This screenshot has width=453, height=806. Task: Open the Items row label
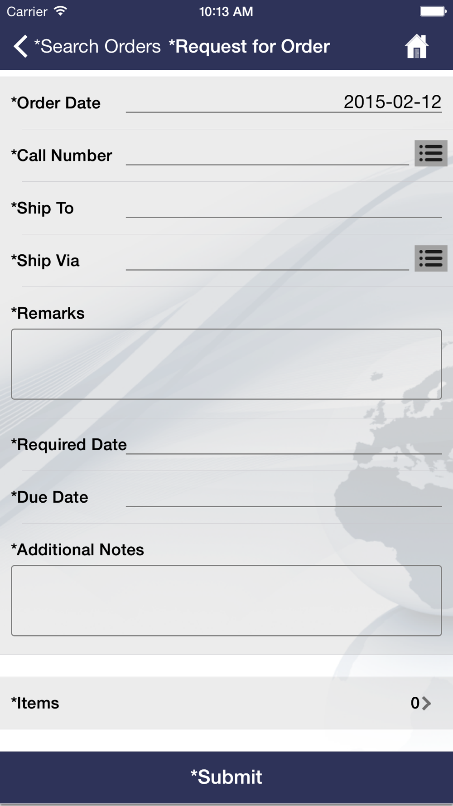35,703
